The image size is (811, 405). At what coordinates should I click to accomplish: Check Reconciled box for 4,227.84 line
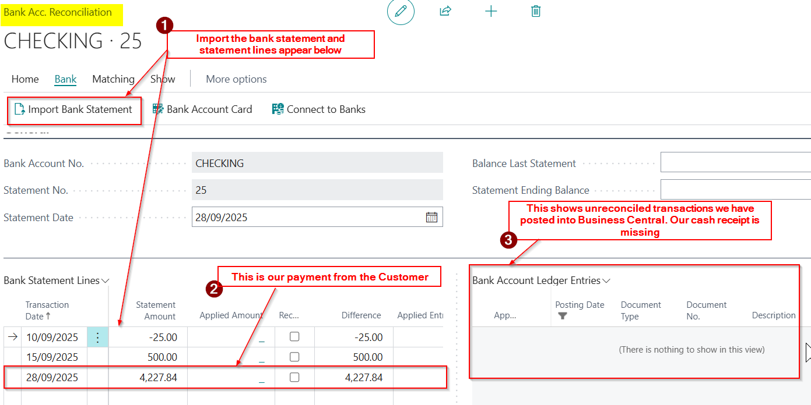pyautogui.click(x=294, y=378)
